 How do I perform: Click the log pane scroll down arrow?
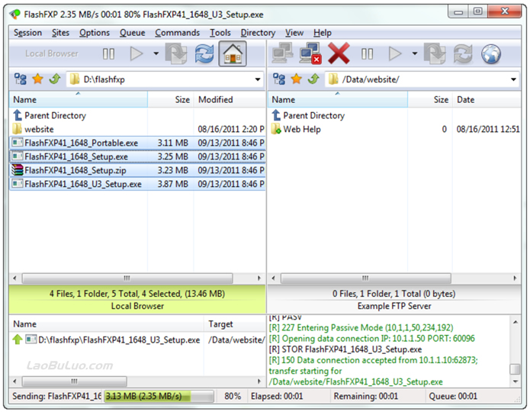pyautogui.click(x=515, y=381)
